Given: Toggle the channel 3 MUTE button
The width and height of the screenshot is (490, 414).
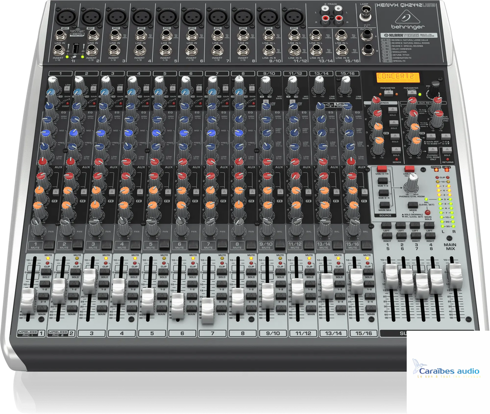Looking at the screenshot, I should [107, 245].
